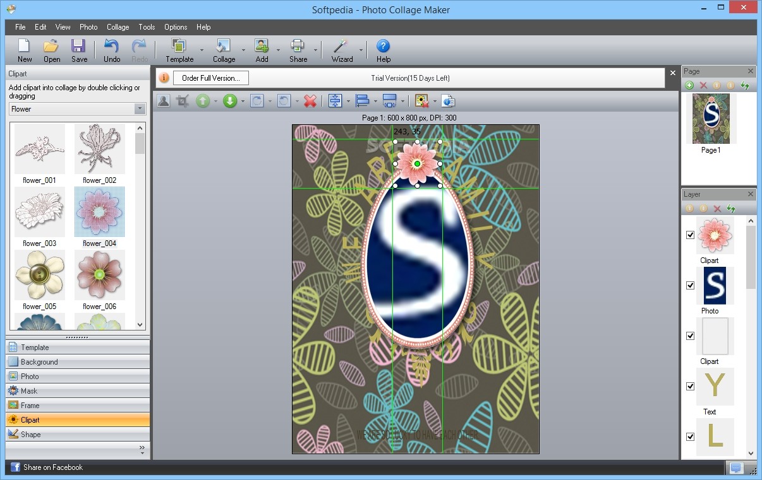762x480 pixels.
Task: Refresh layers with green arrows in Layer panel
Action: 731,208
